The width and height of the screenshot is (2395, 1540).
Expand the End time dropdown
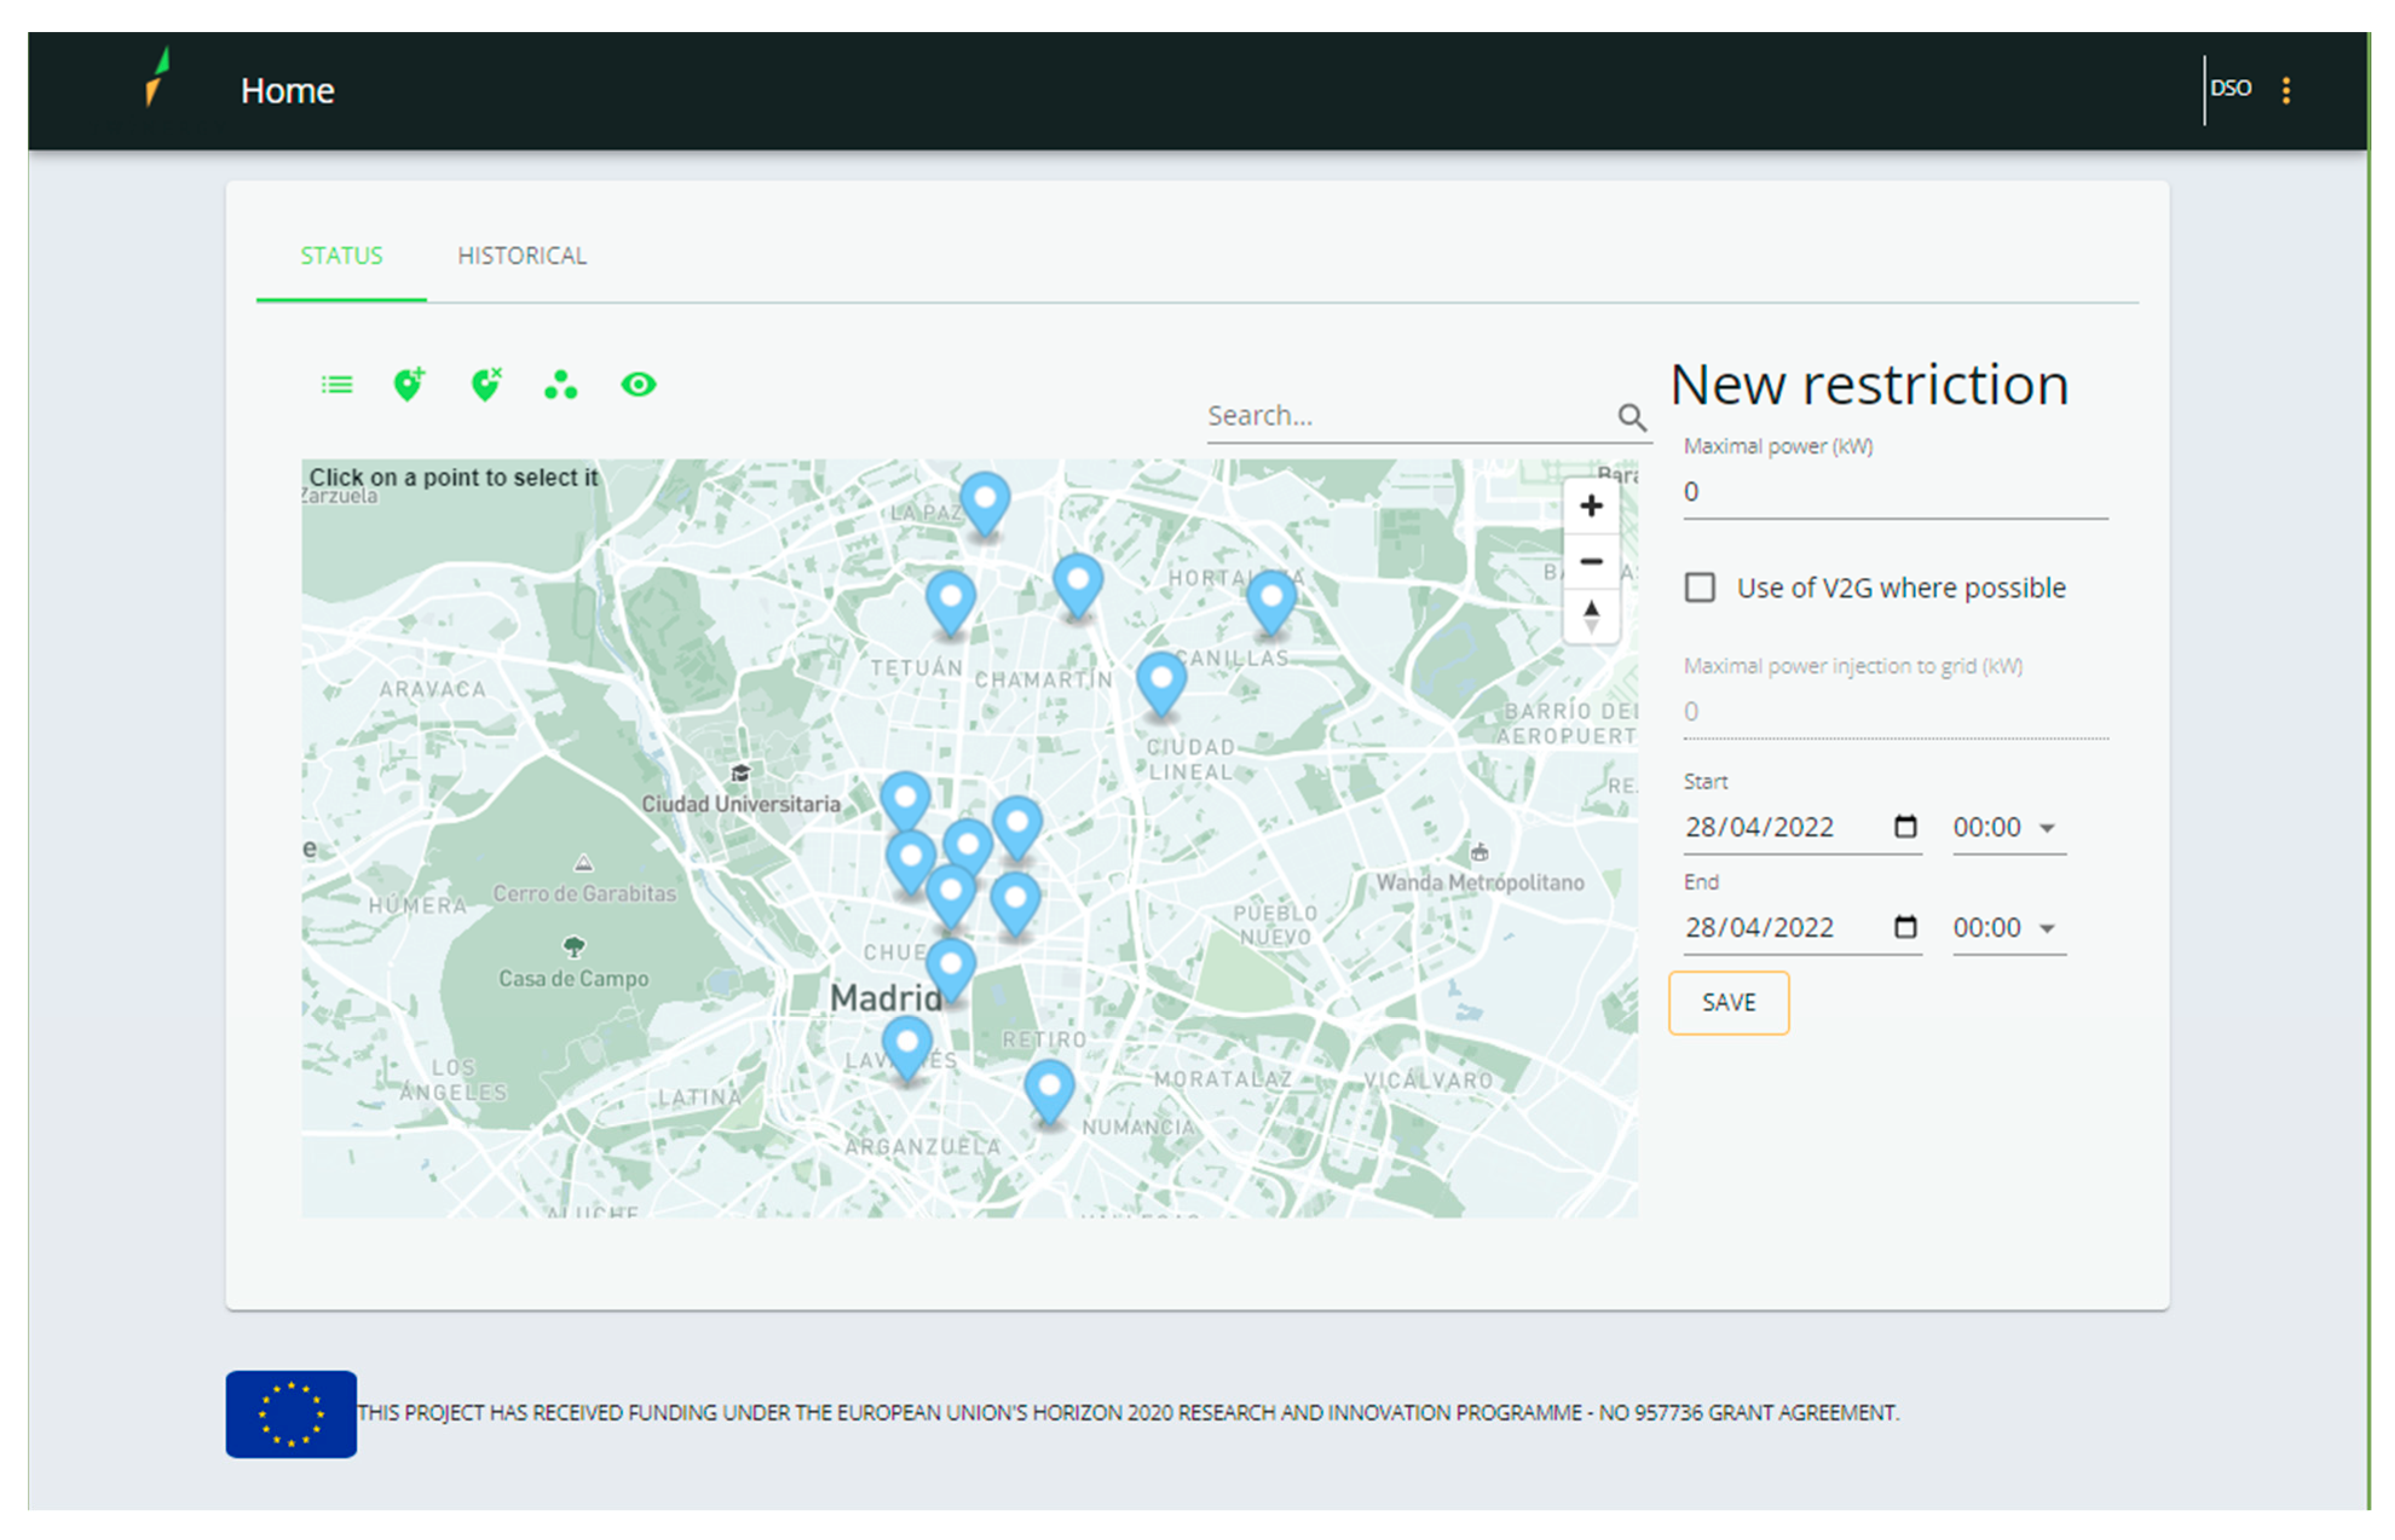pos(2047,928)
